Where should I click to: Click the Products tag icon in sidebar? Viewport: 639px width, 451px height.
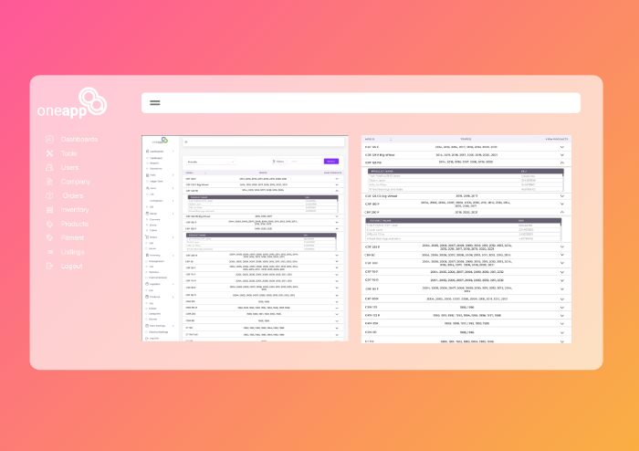49,224
